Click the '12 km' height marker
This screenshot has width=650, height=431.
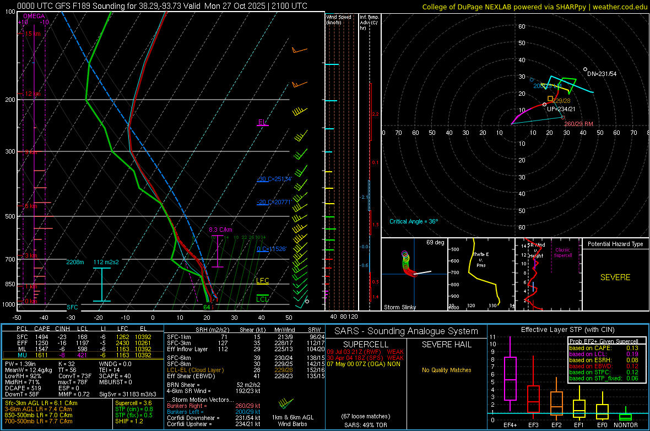32,94
